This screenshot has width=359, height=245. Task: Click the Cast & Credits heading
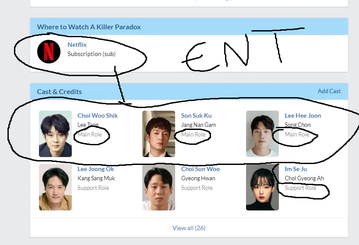click(x=59, y=91)
